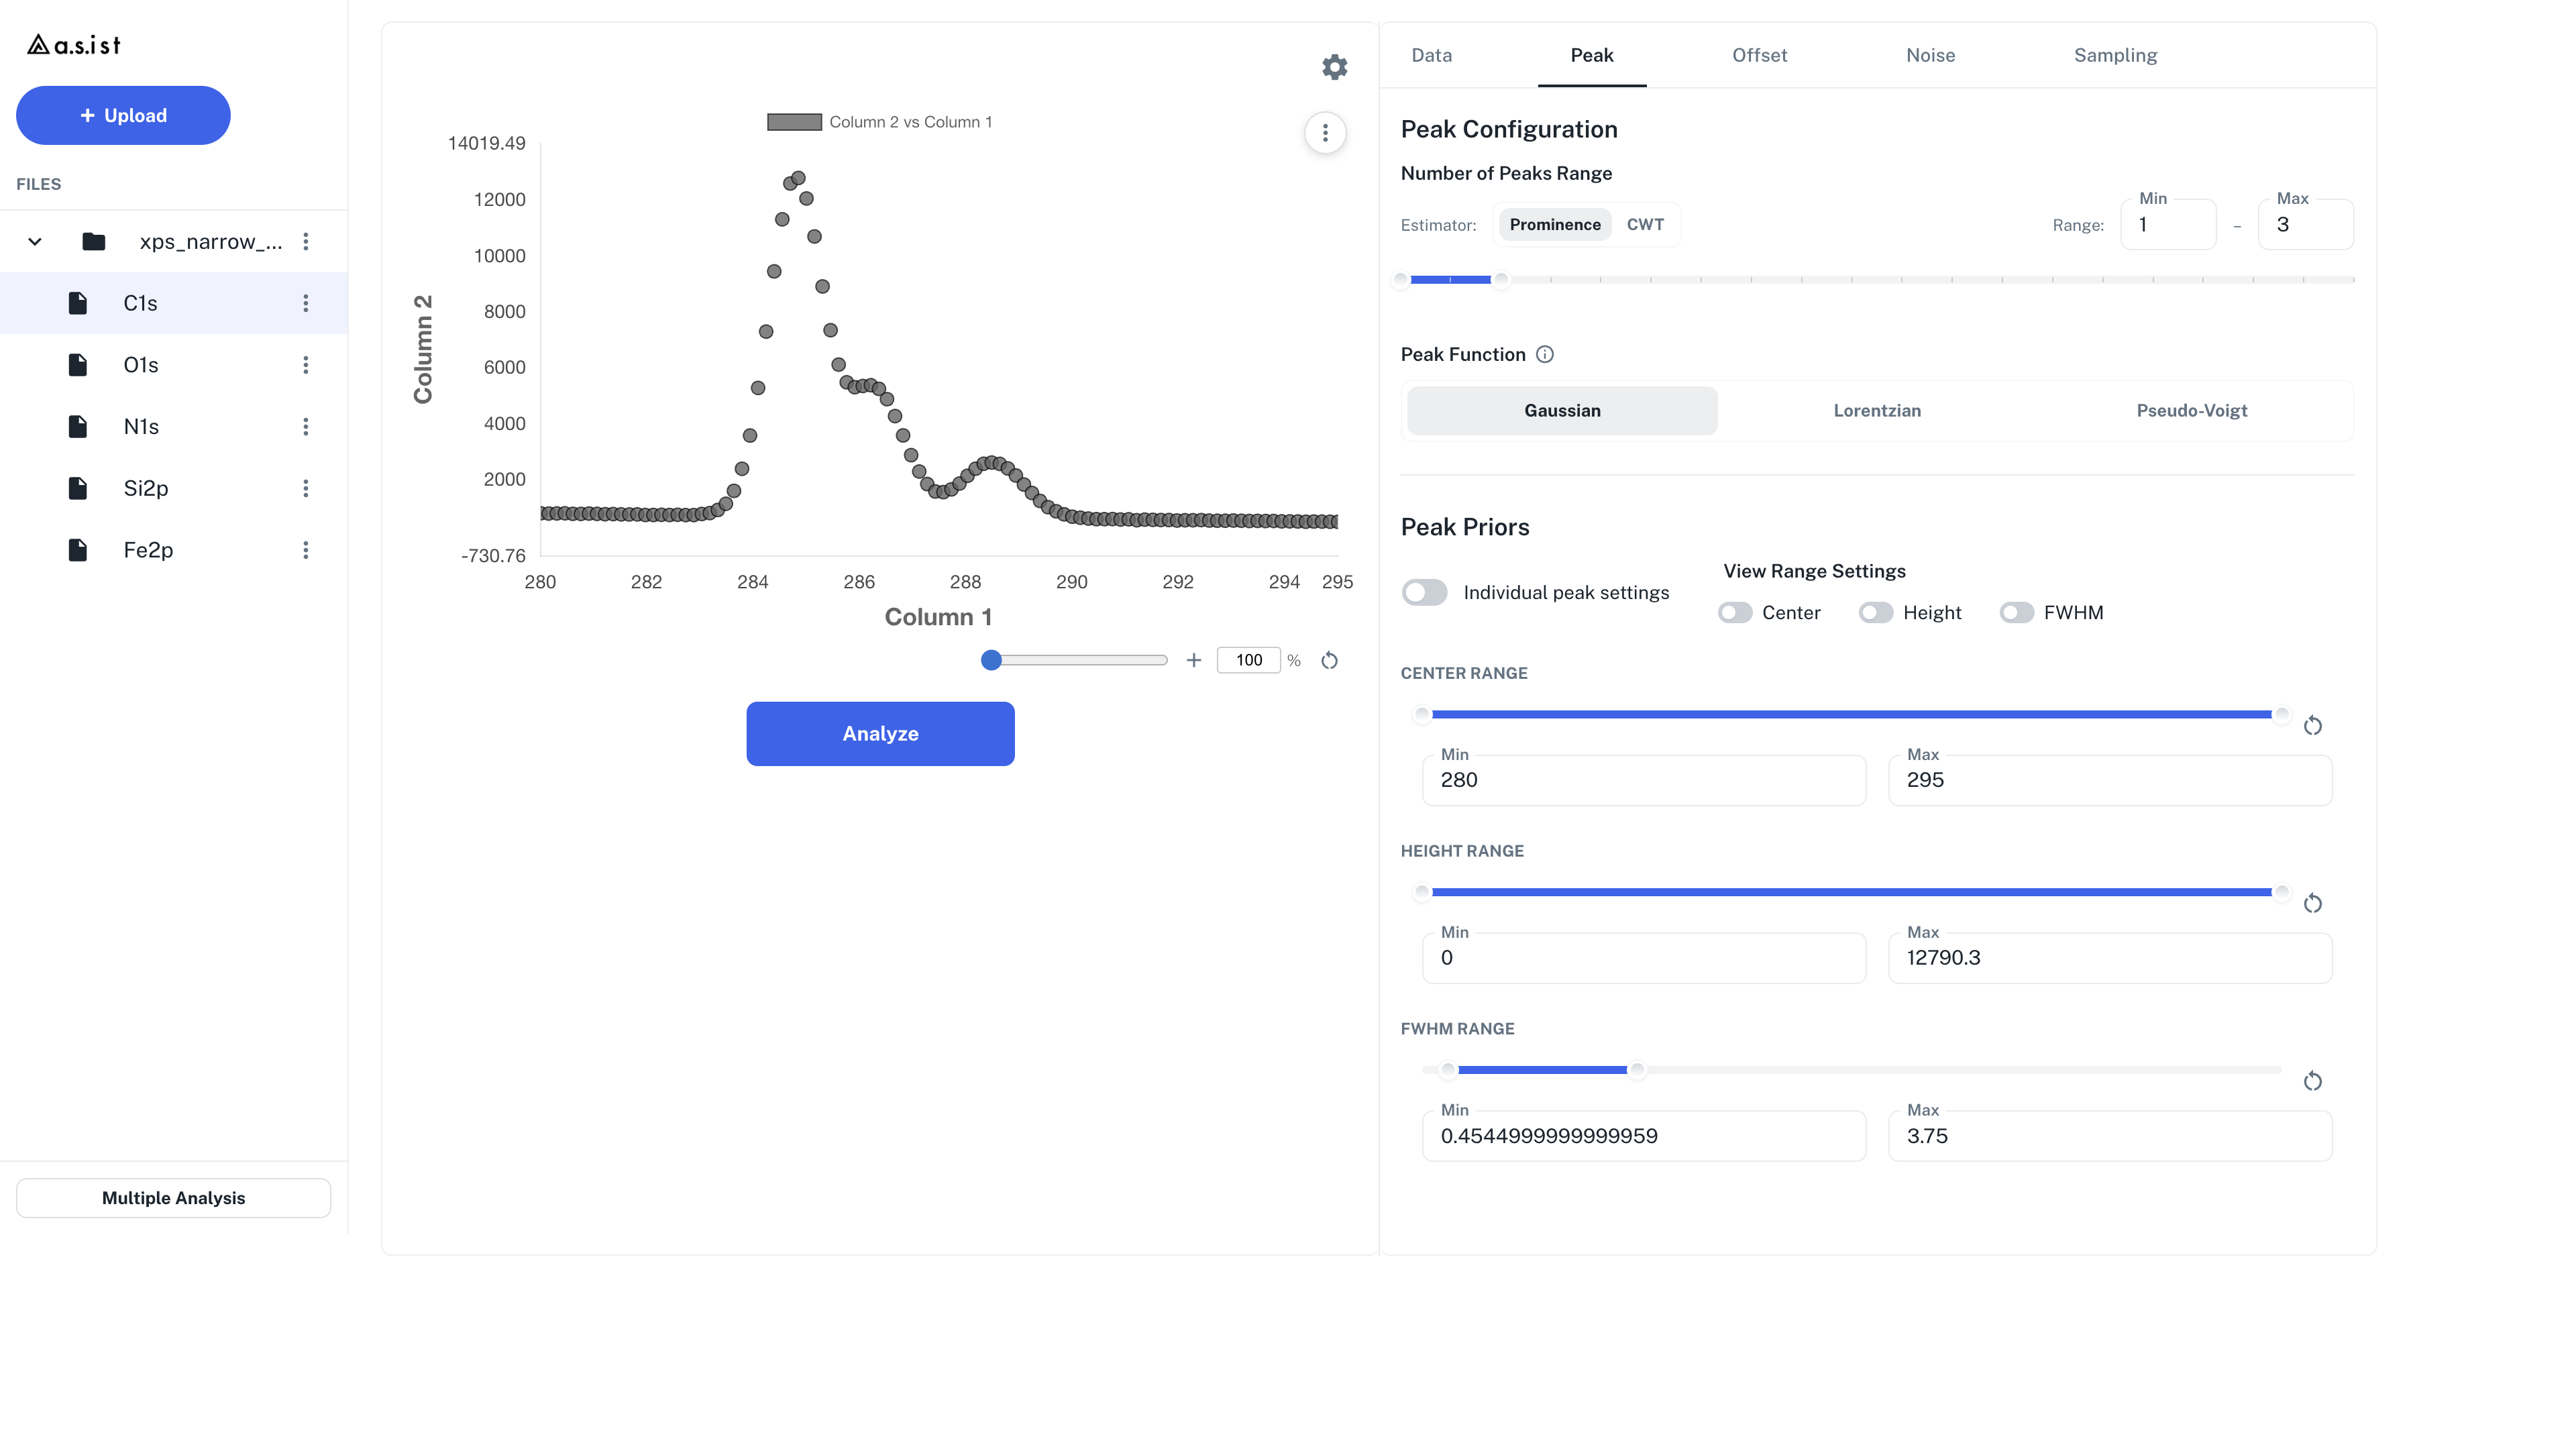Click Height Range Min field 0
Image resolution: width=2576 pixels, height=1449 pixels.
coord(1643,958)
